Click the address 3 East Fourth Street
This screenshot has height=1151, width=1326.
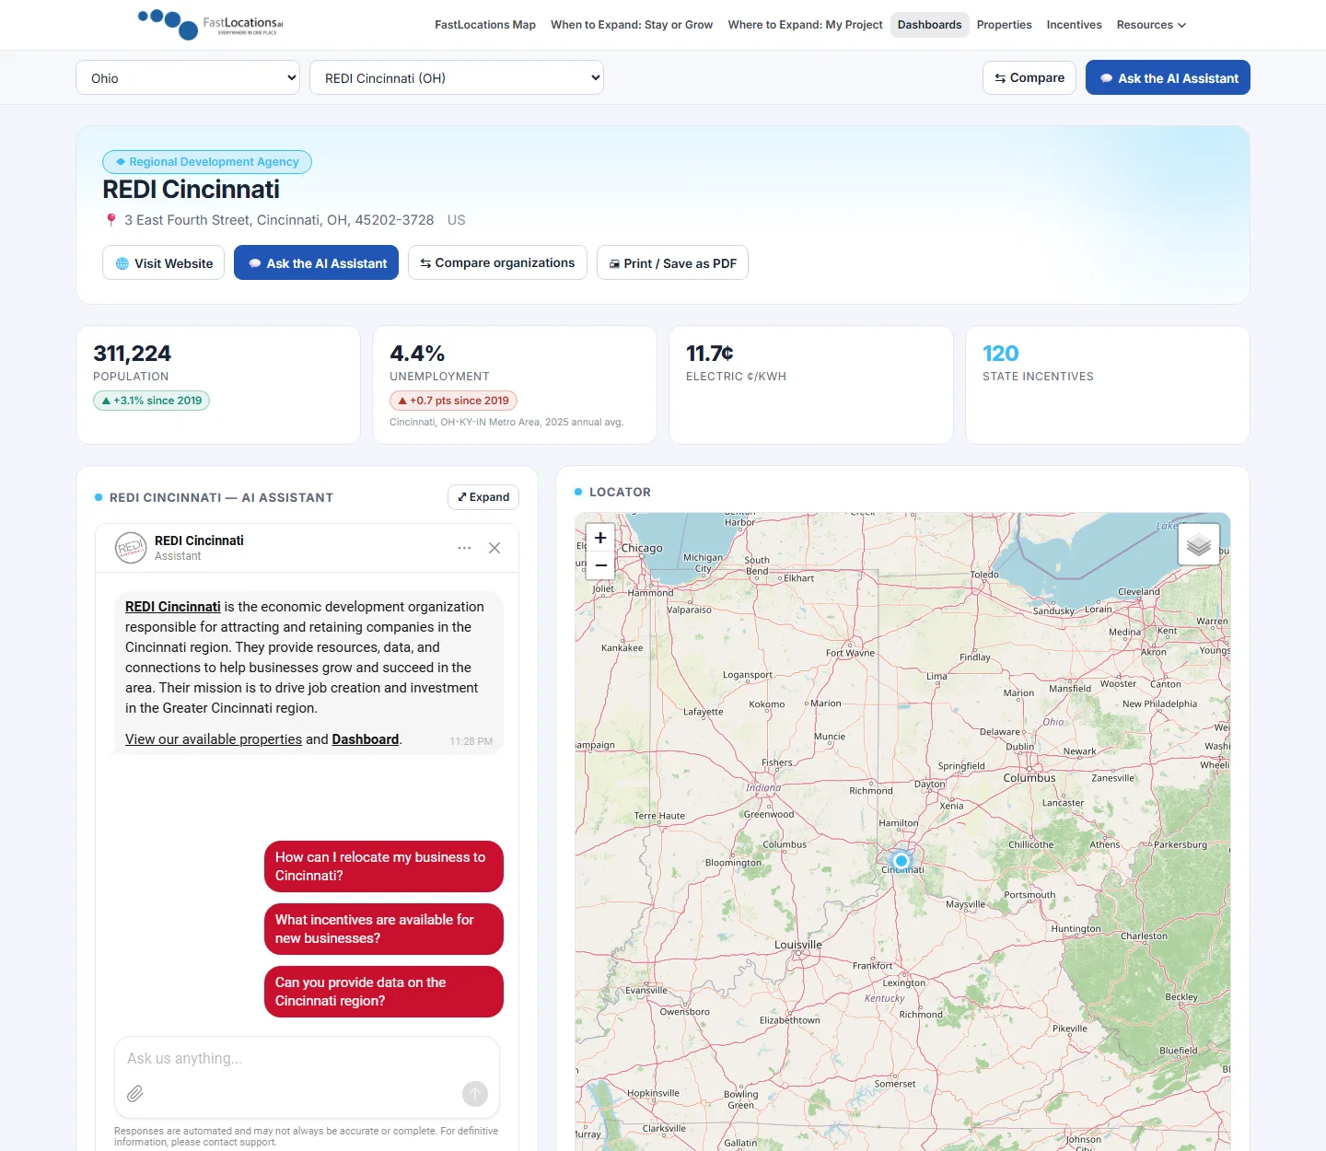coord(279,220)
